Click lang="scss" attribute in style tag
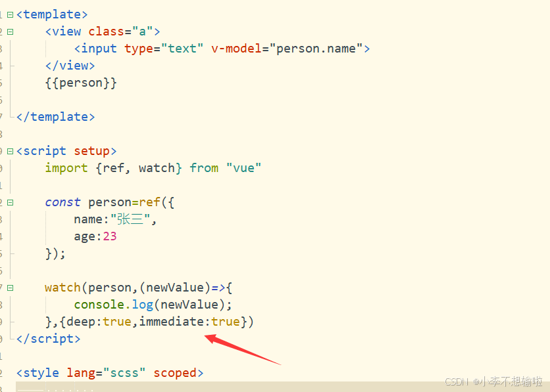This screenshot has width=550, height=392. 106,373
